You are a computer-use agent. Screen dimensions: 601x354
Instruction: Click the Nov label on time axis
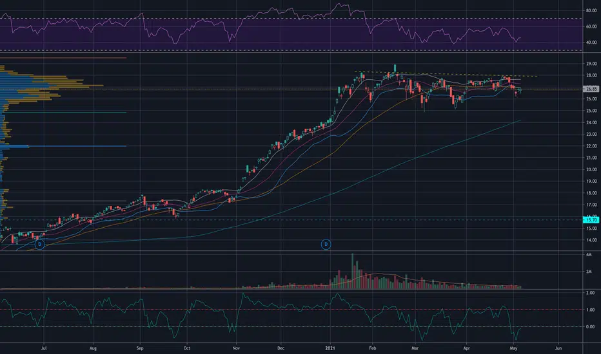236,348
